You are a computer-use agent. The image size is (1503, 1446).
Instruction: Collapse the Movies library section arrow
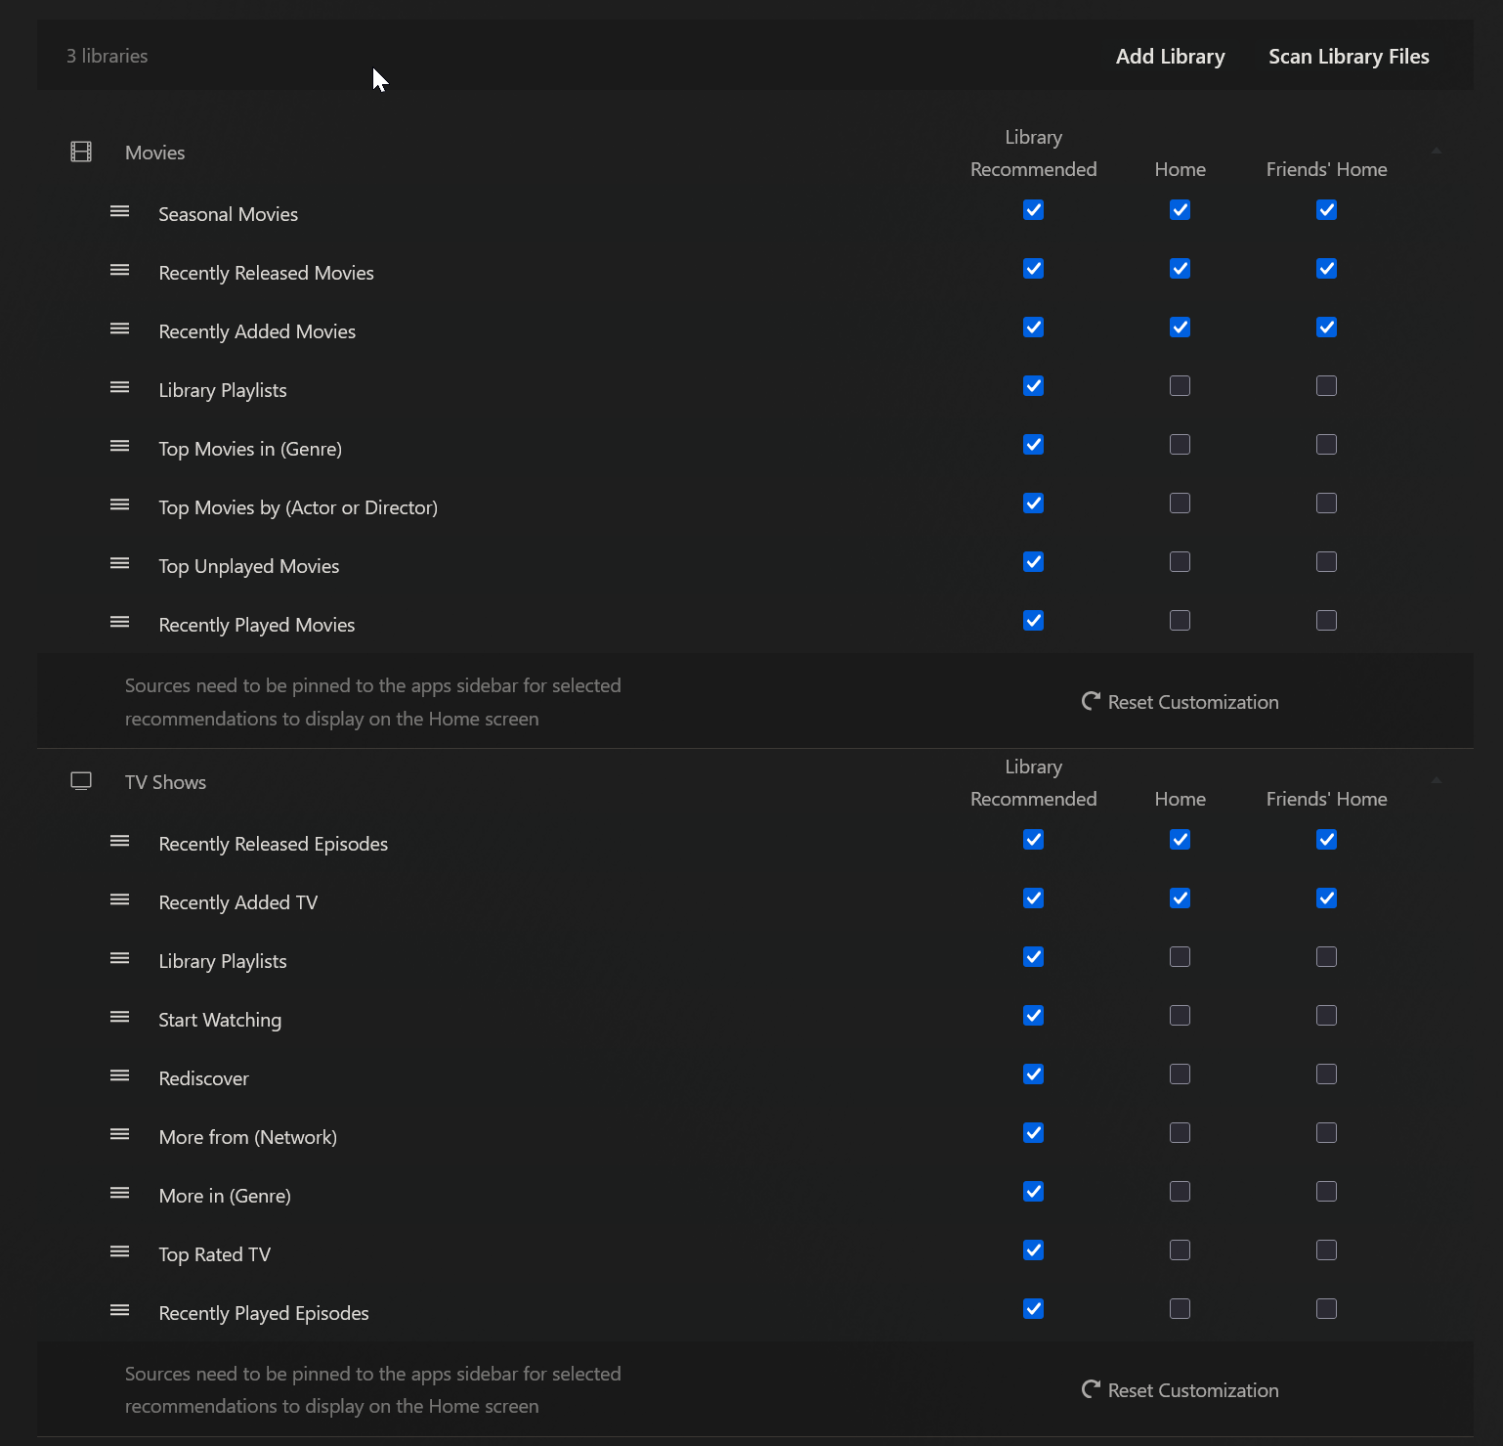(x=1436, y=151)
